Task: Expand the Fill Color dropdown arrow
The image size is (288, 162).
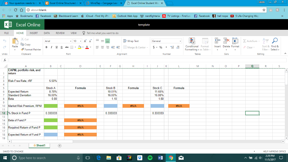Action: click(x=83, y=47)
